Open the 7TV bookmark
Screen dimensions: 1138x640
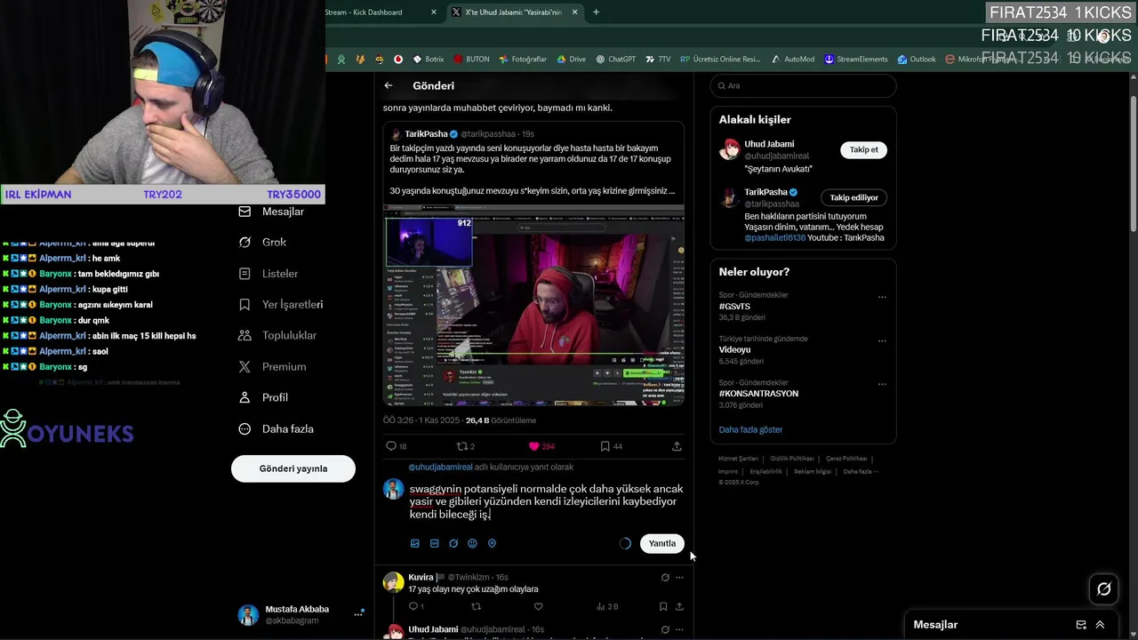tap(659, 60)
